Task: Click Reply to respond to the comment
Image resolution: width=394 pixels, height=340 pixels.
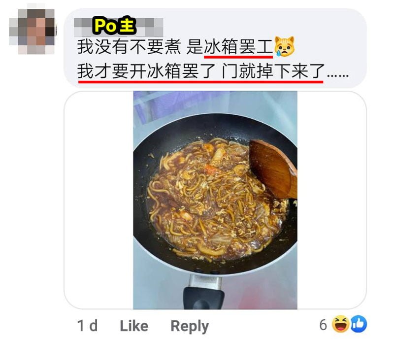Action: coord(190,326)
